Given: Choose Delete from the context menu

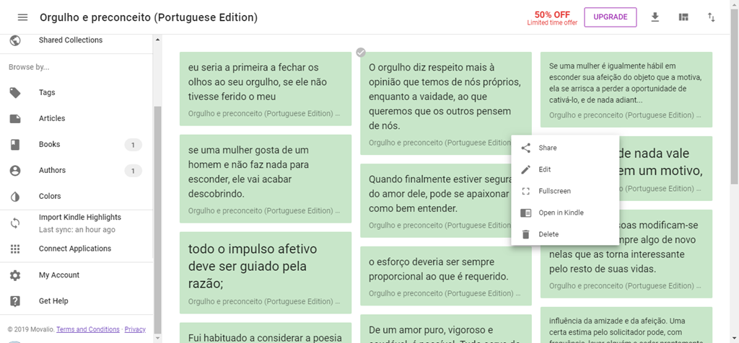Looking at the screenshot, I should (x=565, y=234).
